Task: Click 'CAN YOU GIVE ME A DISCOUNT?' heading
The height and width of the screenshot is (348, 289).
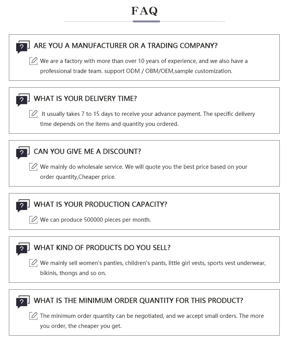Action: [87, 151]
